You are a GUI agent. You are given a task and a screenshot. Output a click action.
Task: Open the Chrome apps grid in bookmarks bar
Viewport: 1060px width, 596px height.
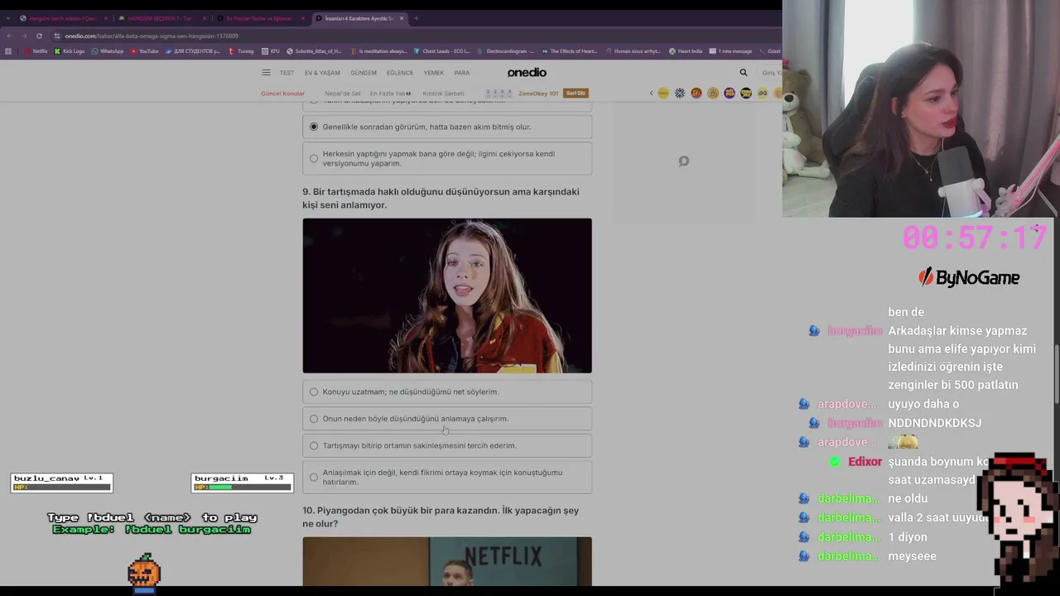[x=8, y=51]
